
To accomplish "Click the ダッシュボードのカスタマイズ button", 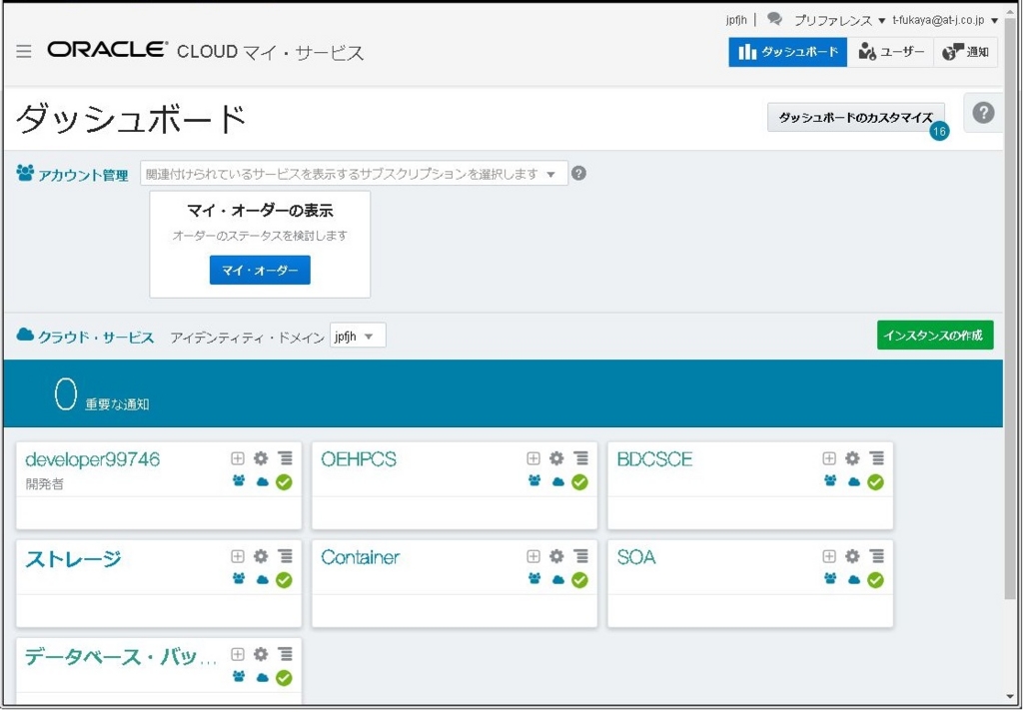I will click(856, 118).
